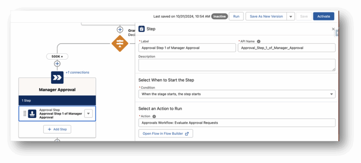
Task: Click the orange Decision element icon
Action: 120,44
